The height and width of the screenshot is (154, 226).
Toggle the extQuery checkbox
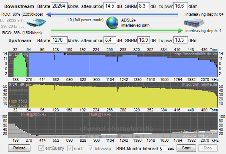[x=41, y=148]
